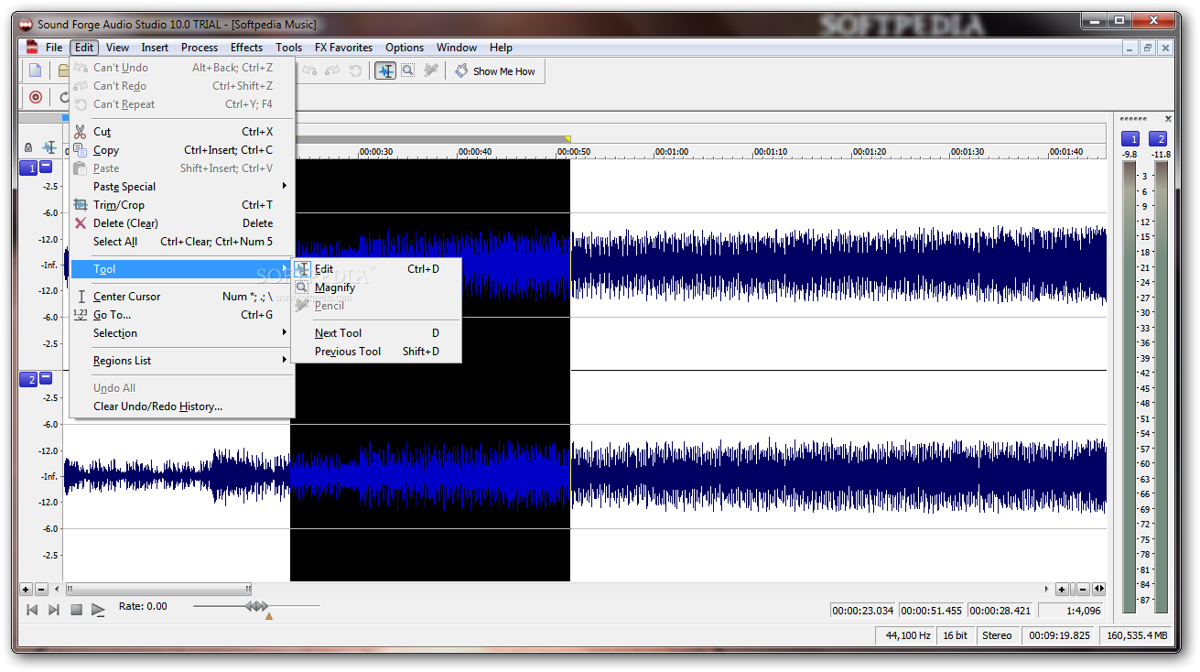Go to start of the audio file
The width and height of the screenshot is (1200, 672).
(x=32, y=610)
